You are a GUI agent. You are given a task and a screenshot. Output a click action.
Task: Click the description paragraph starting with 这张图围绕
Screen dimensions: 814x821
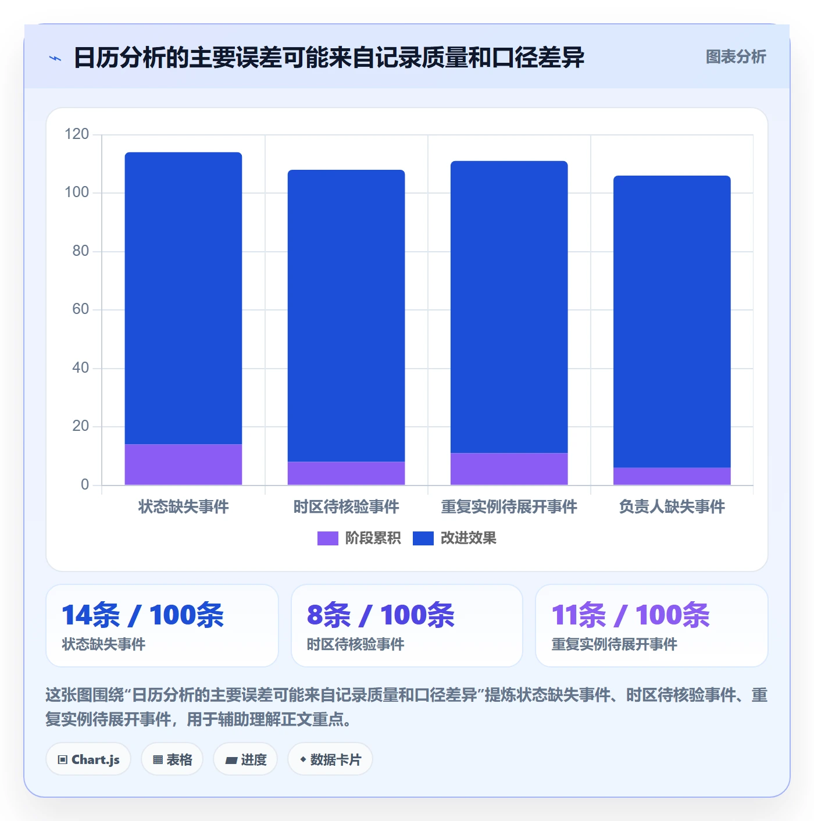[x=406, y=707]
